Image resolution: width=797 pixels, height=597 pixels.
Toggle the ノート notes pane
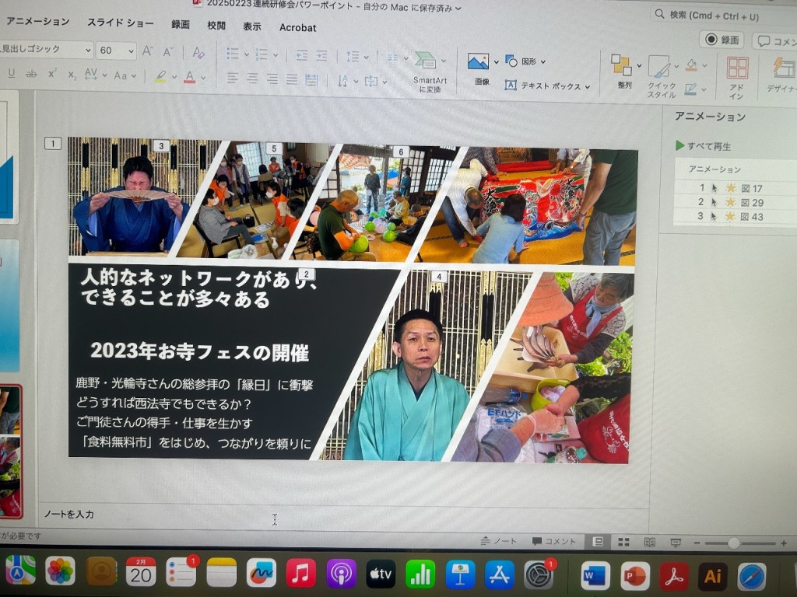point(498,541)
